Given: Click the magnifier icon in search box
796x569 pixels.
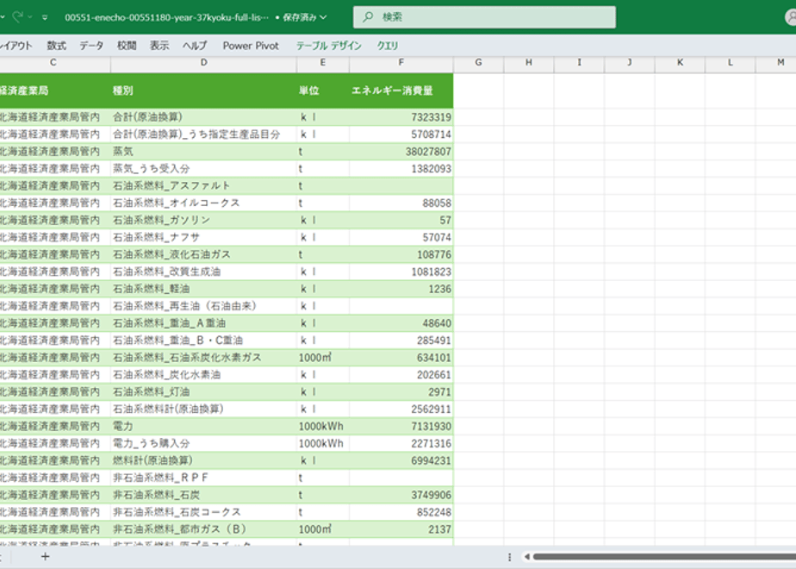Looking at the screenshot, I should pos(368,16).
